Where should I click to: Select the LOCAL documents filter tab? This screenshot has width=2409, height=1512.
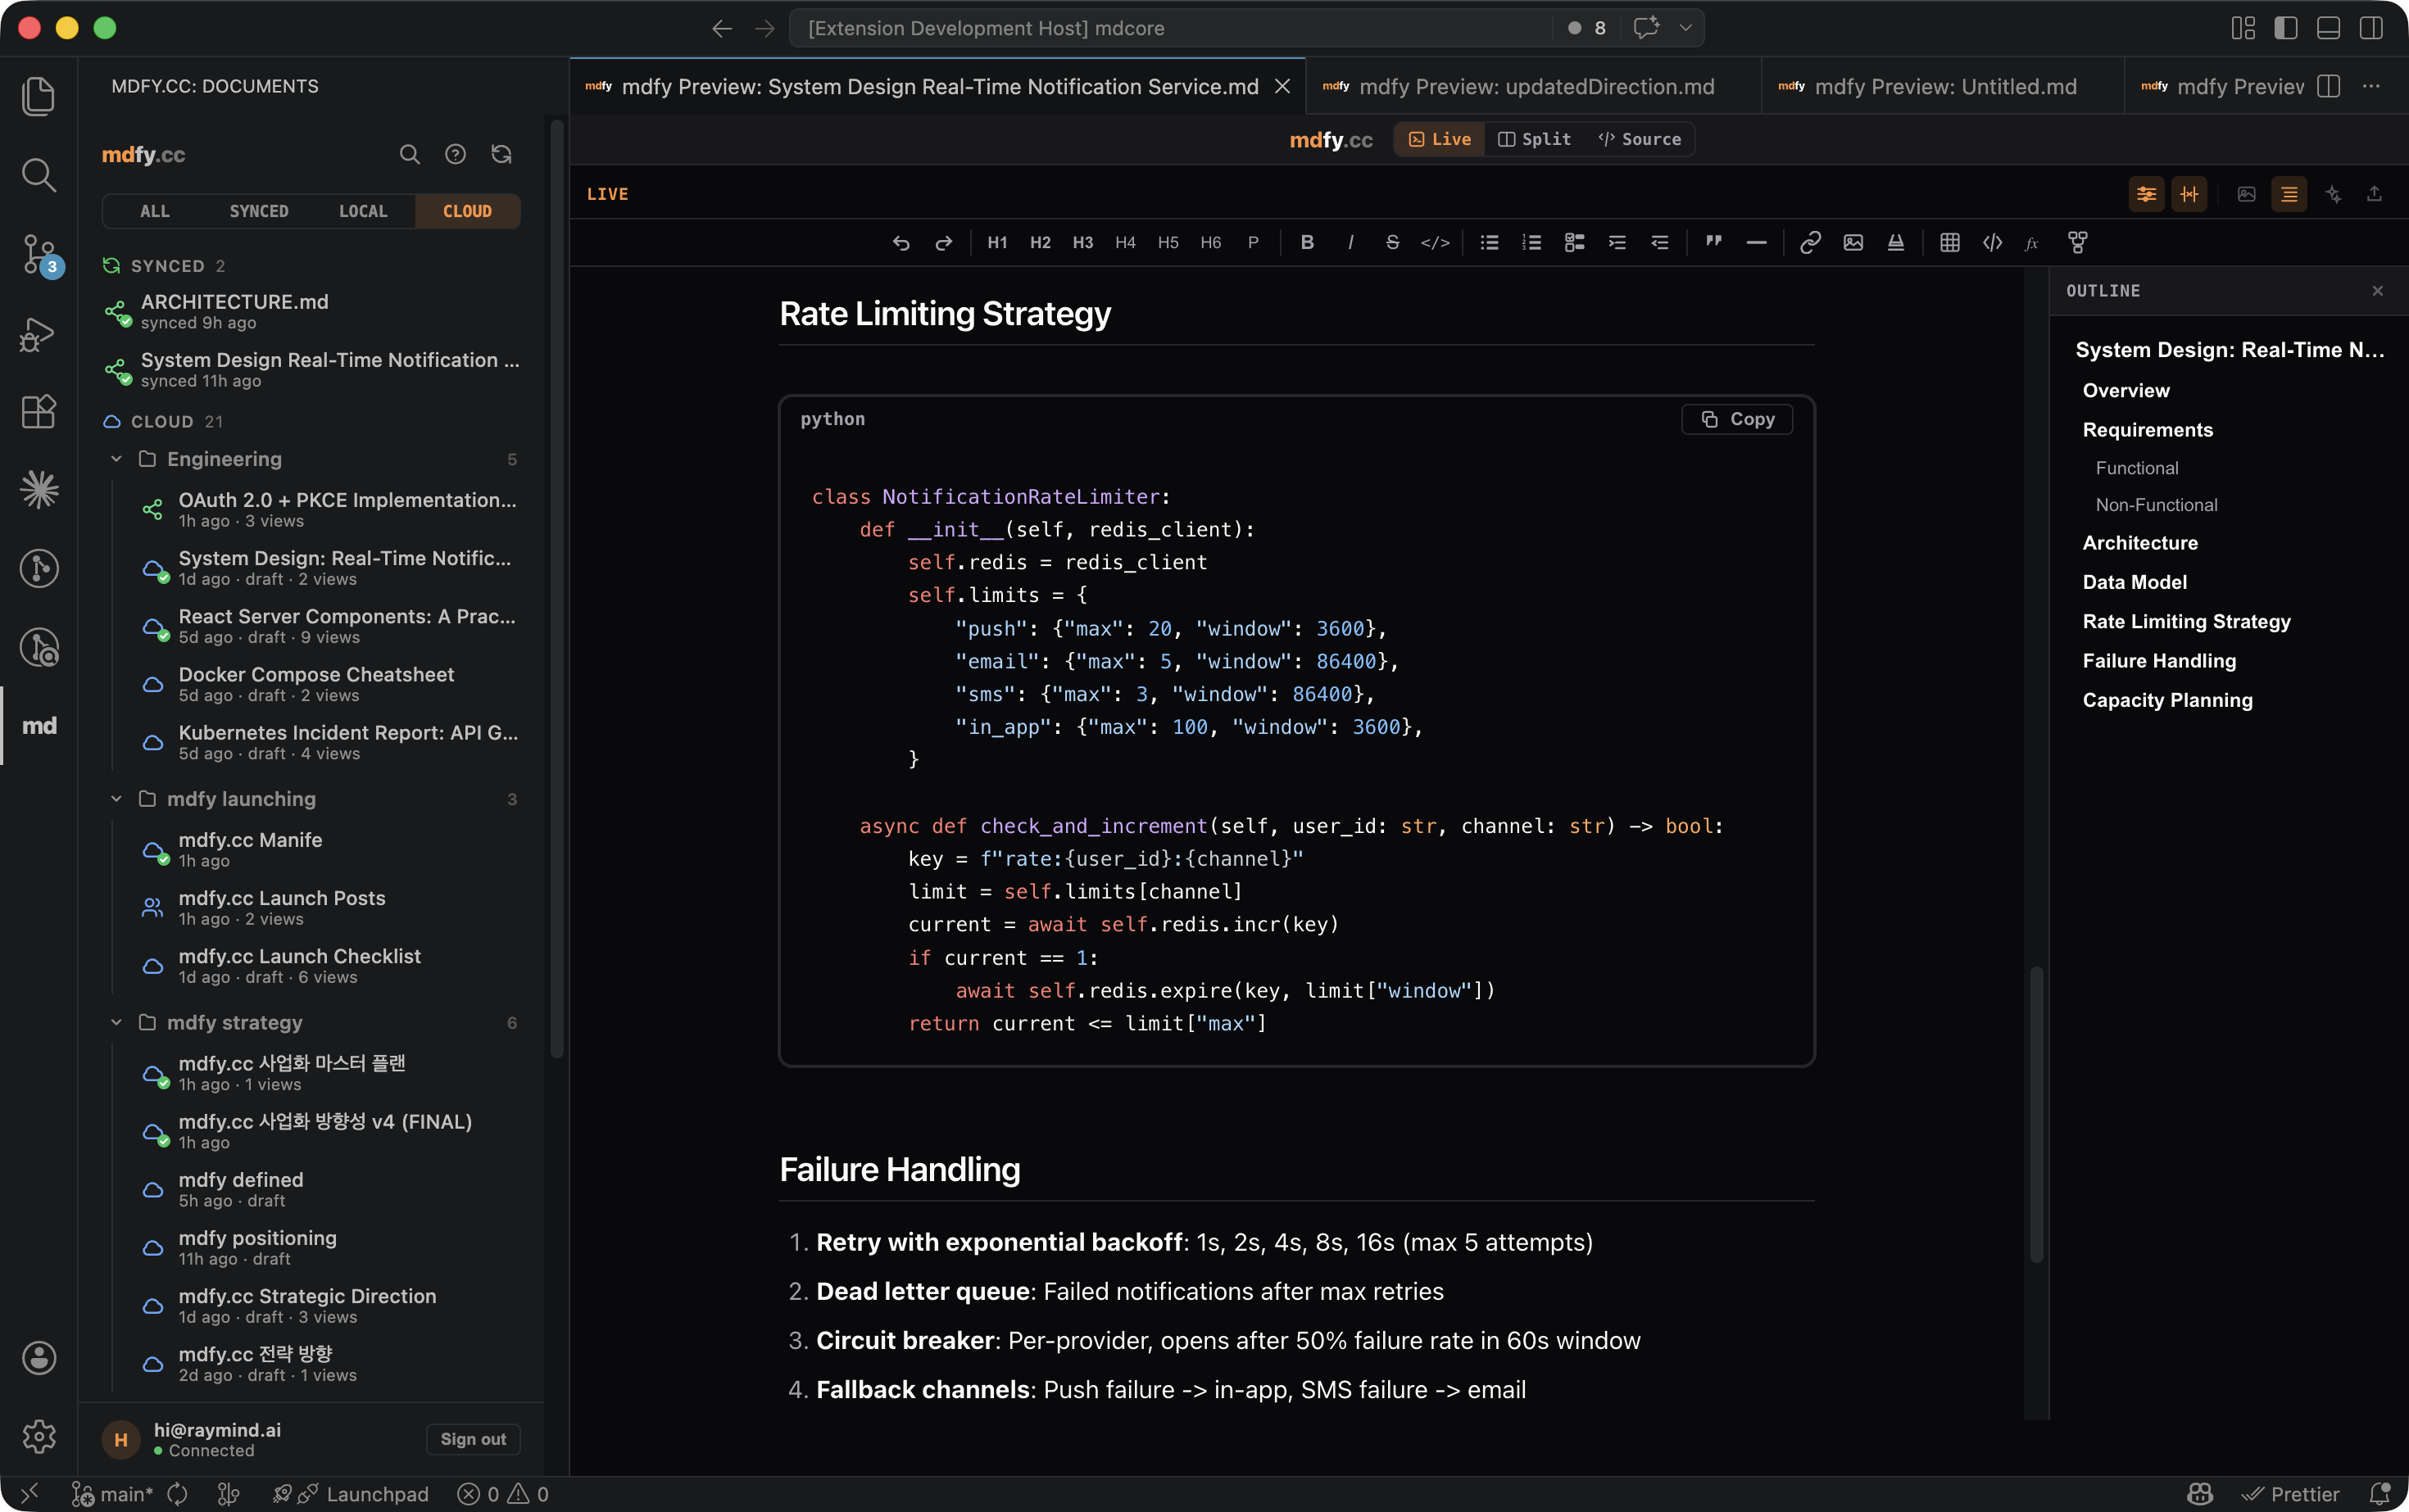pyautogui.click(x=362, y=211)
